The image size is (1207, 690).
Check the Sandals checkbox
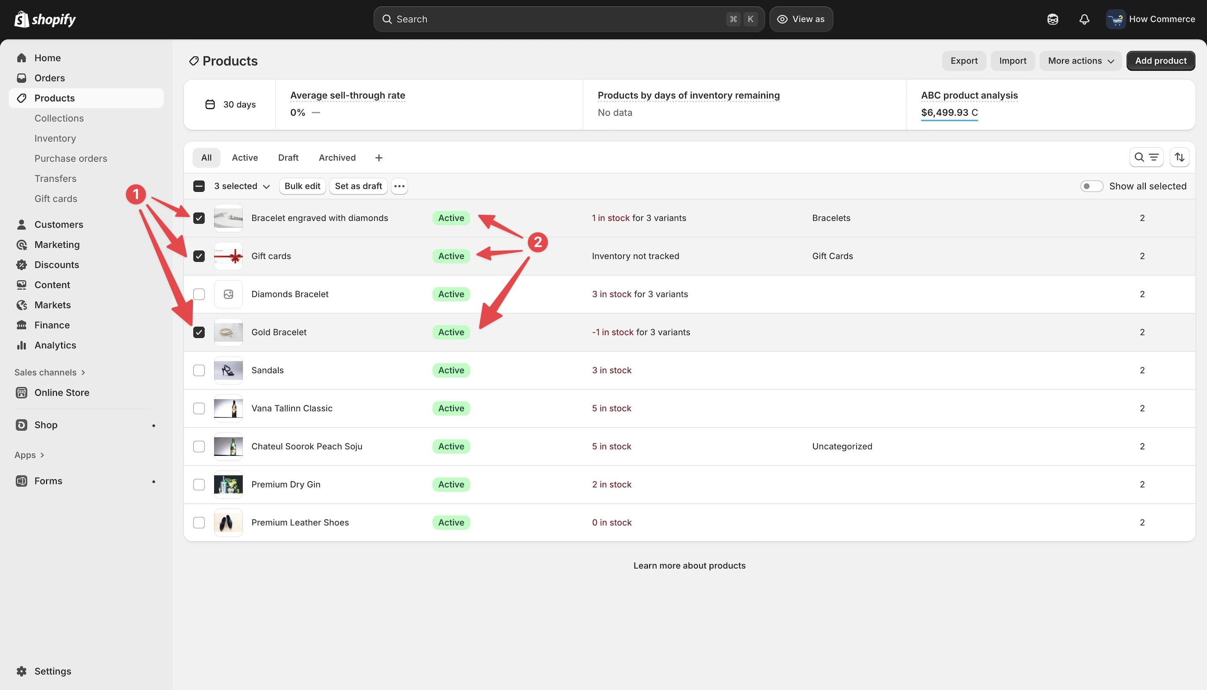pyautogui.click(x=199, y=370)
